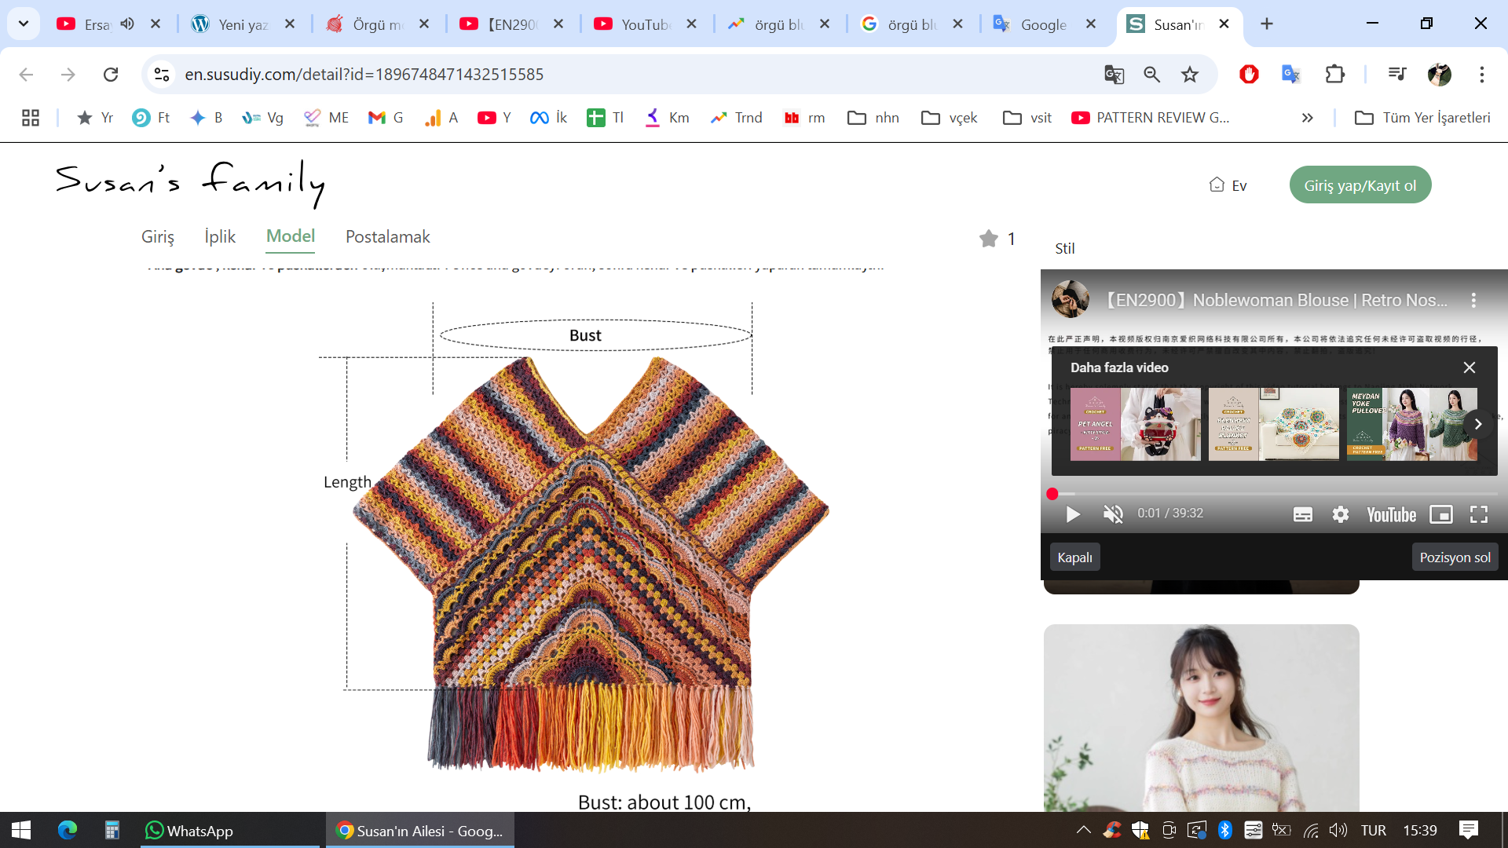Mute the audio-playing first browser tab
1508x848 pixels.
127,24
